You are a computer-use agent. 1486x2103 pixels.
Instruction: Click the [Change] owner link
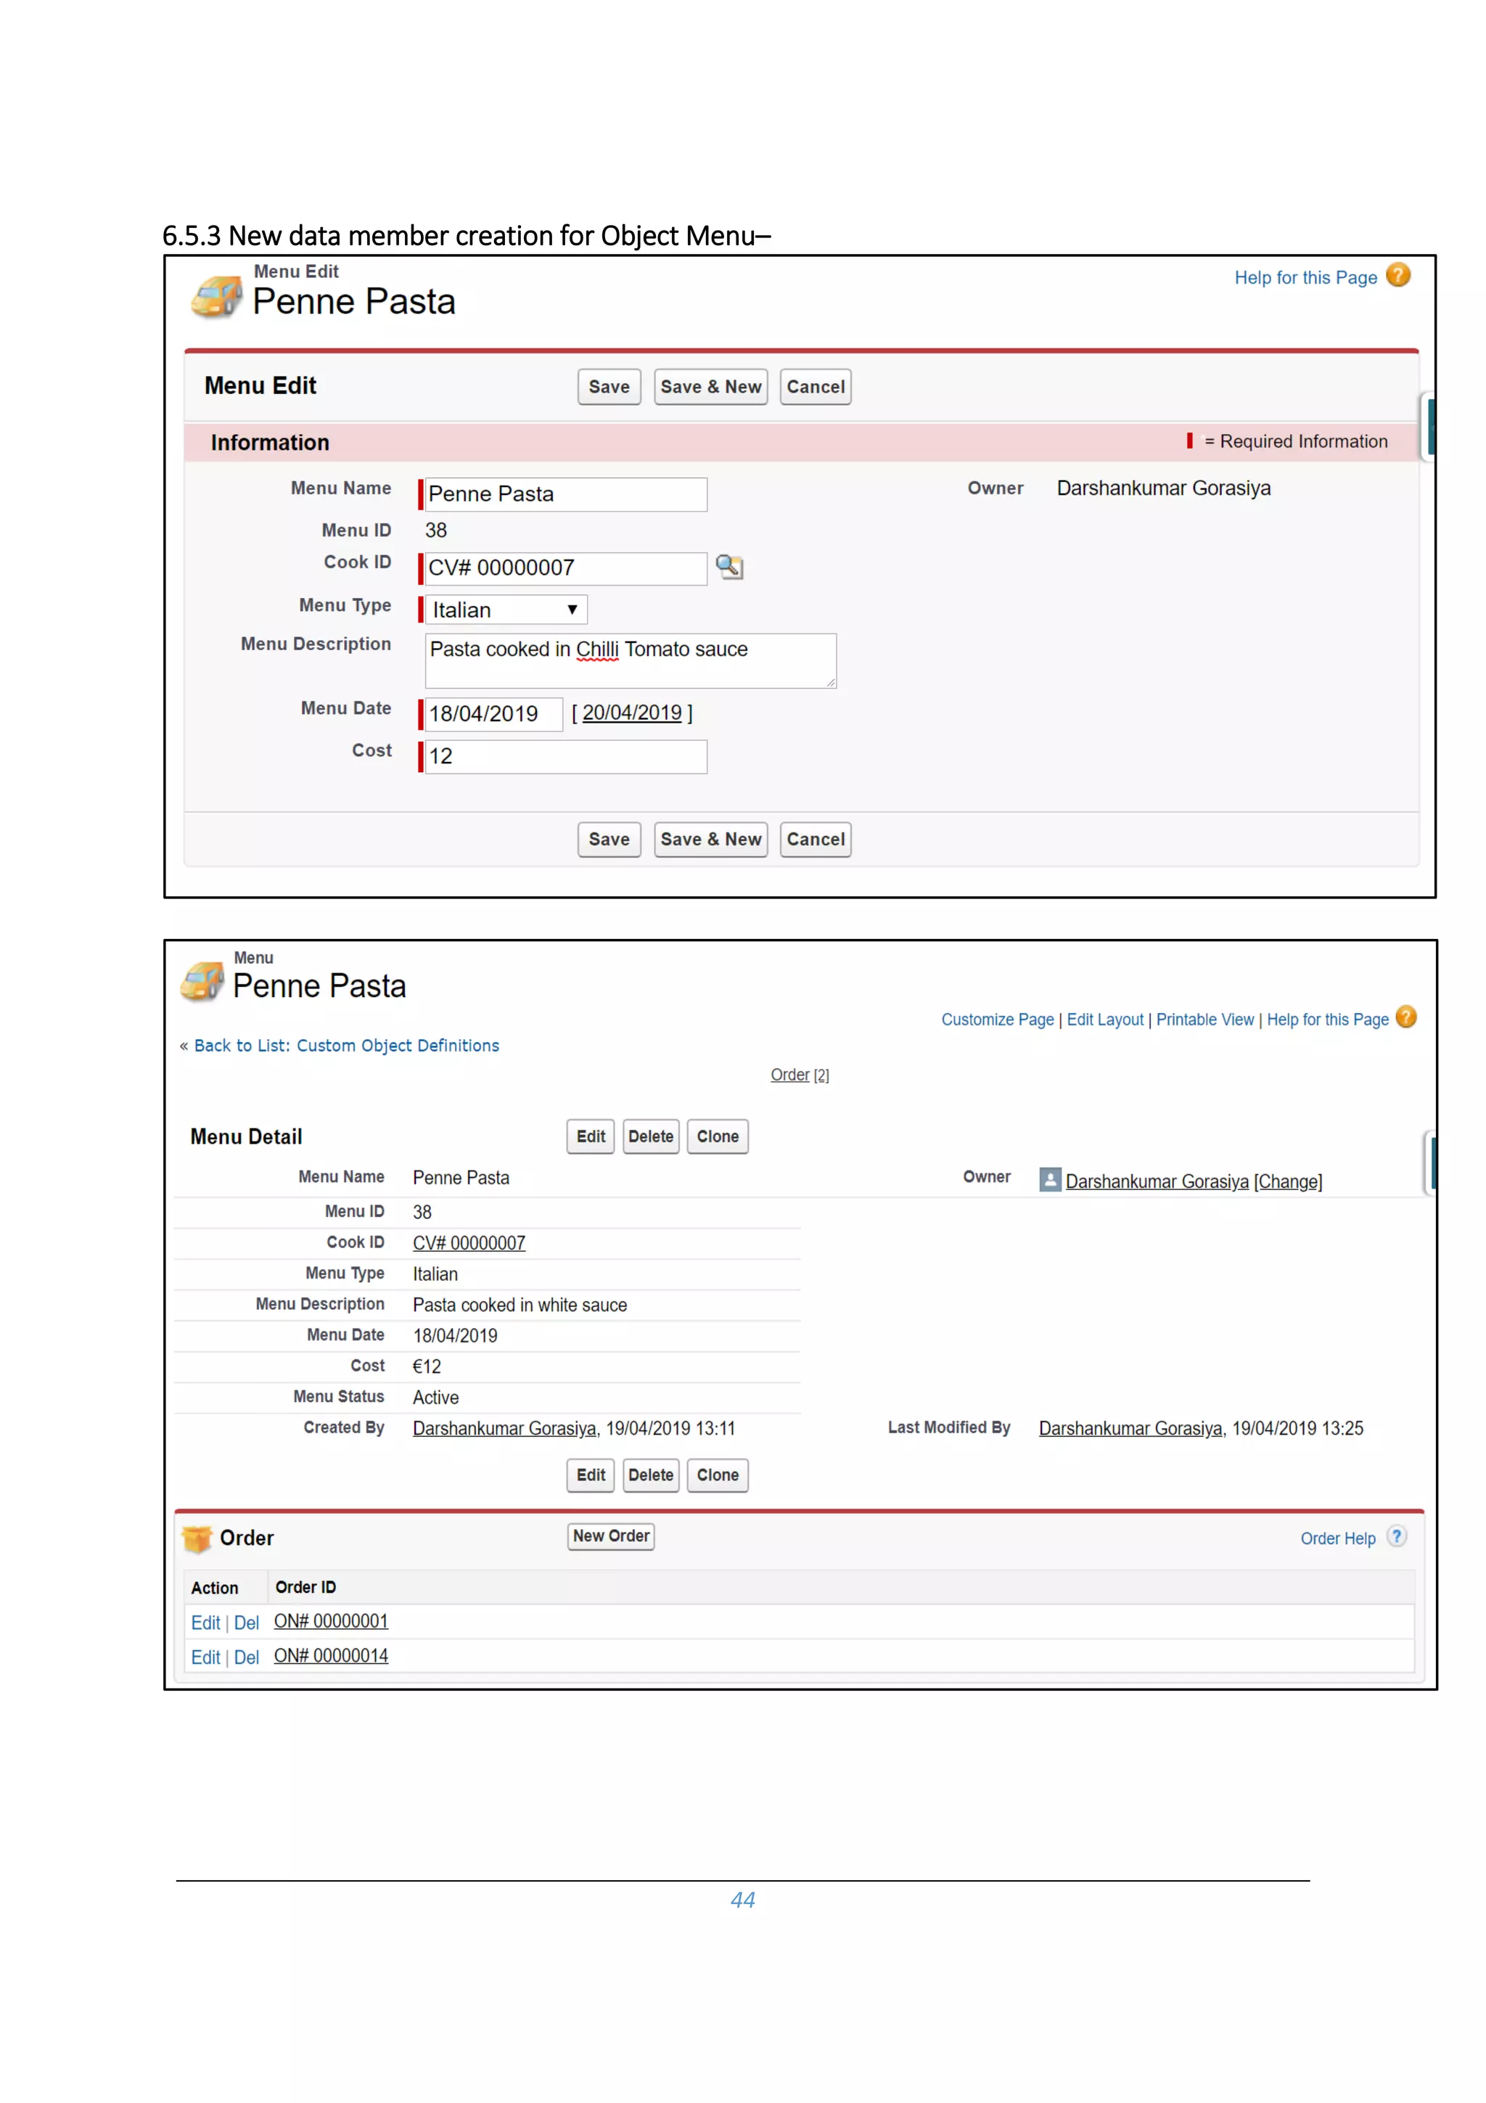pyautogui.click(x=1287, y=1181)
